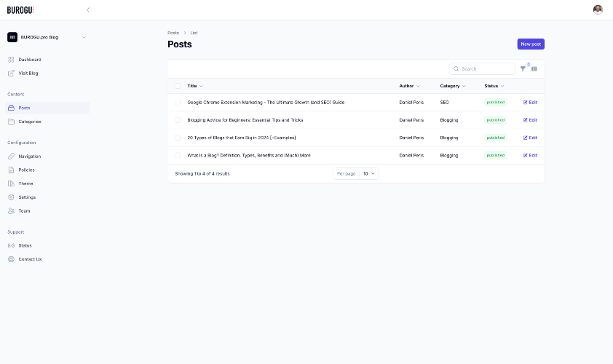
Task: Open Contact Us under Support
Action: click(x=47, y=259)
